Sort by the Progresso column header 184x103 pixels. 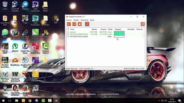point(118,29)
